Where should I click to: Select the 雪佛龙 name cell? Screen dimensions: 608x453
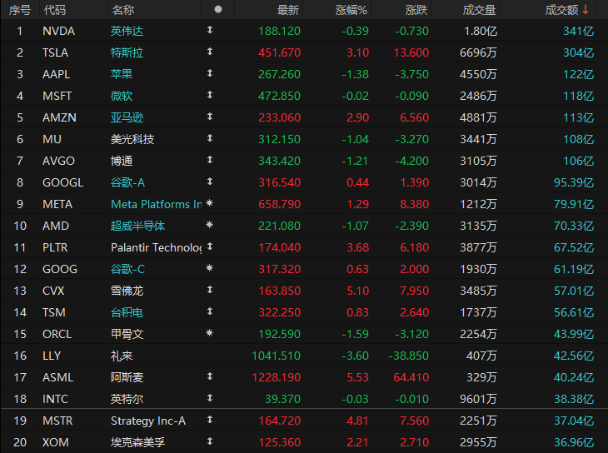coord(127,291)
